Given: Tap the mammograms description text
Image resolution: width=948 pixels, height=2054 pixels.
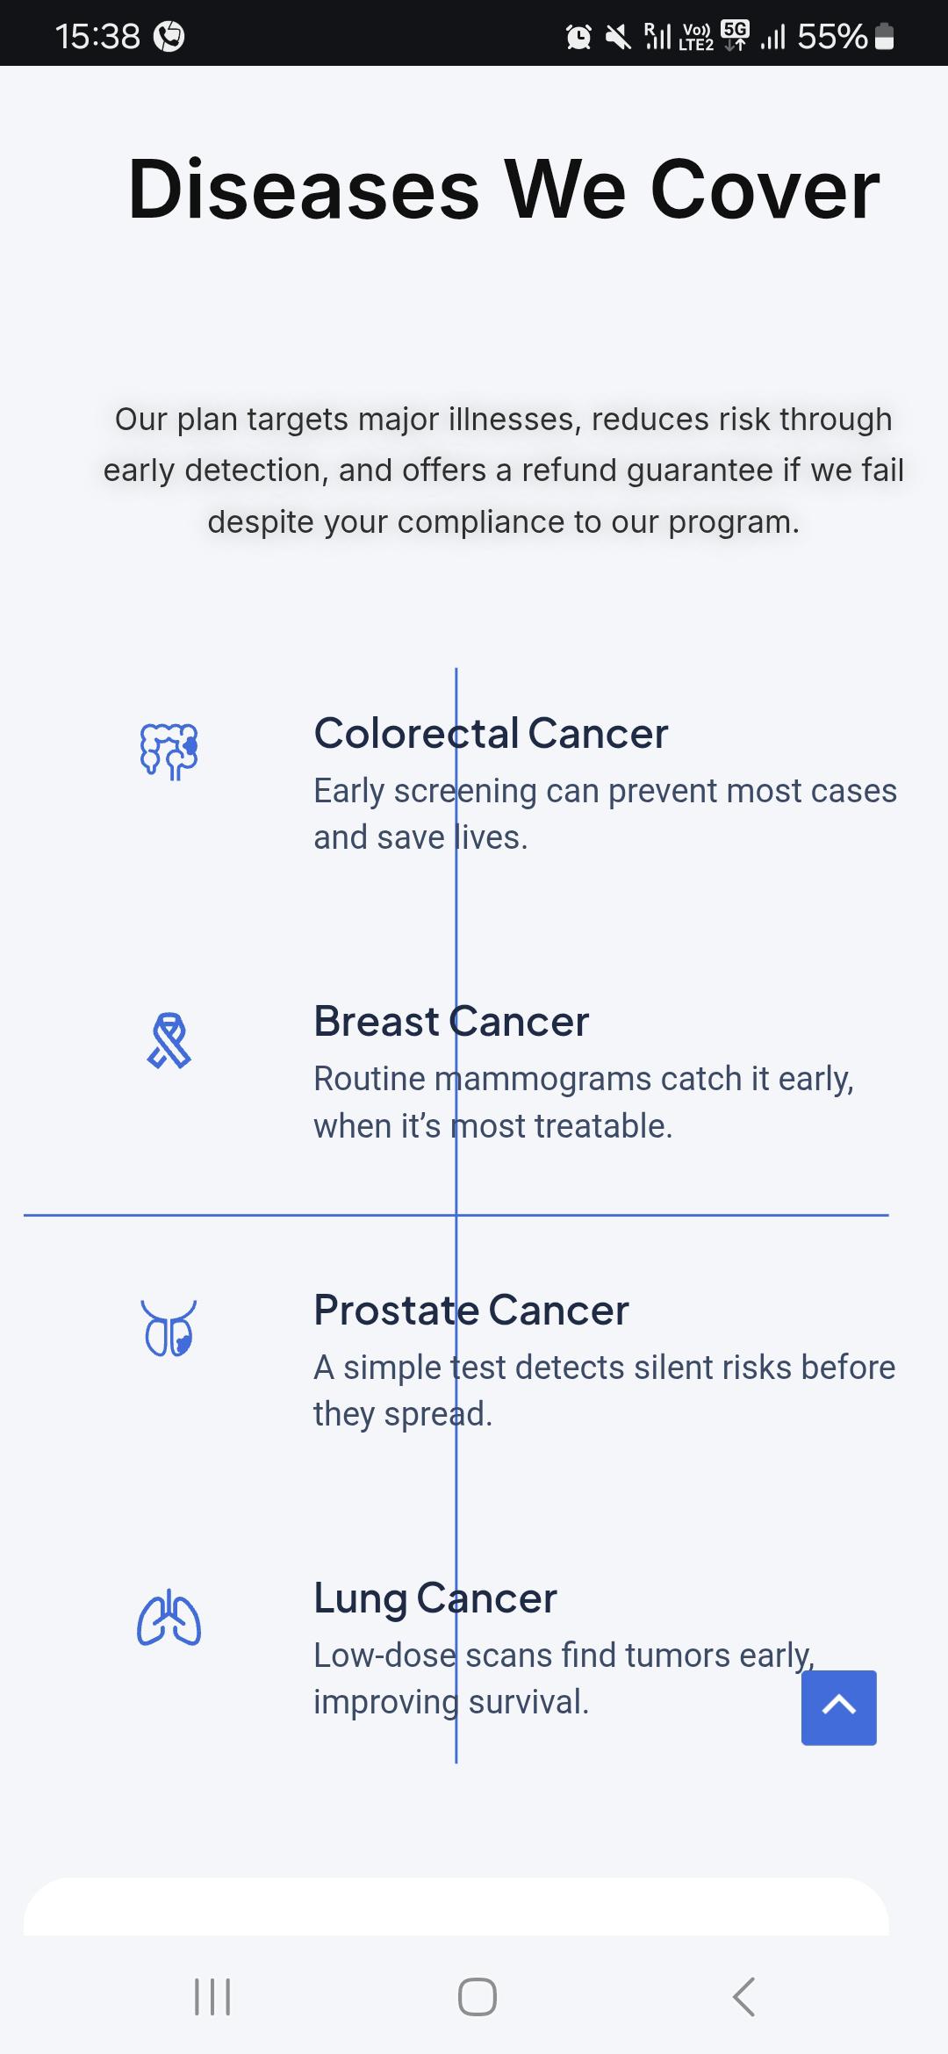Looking at the screenshot, I should point(583,1102).
